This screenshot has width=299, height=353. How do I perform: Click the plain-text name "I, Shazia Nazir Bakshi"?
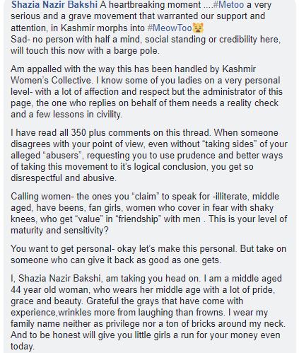click(57, 279)
